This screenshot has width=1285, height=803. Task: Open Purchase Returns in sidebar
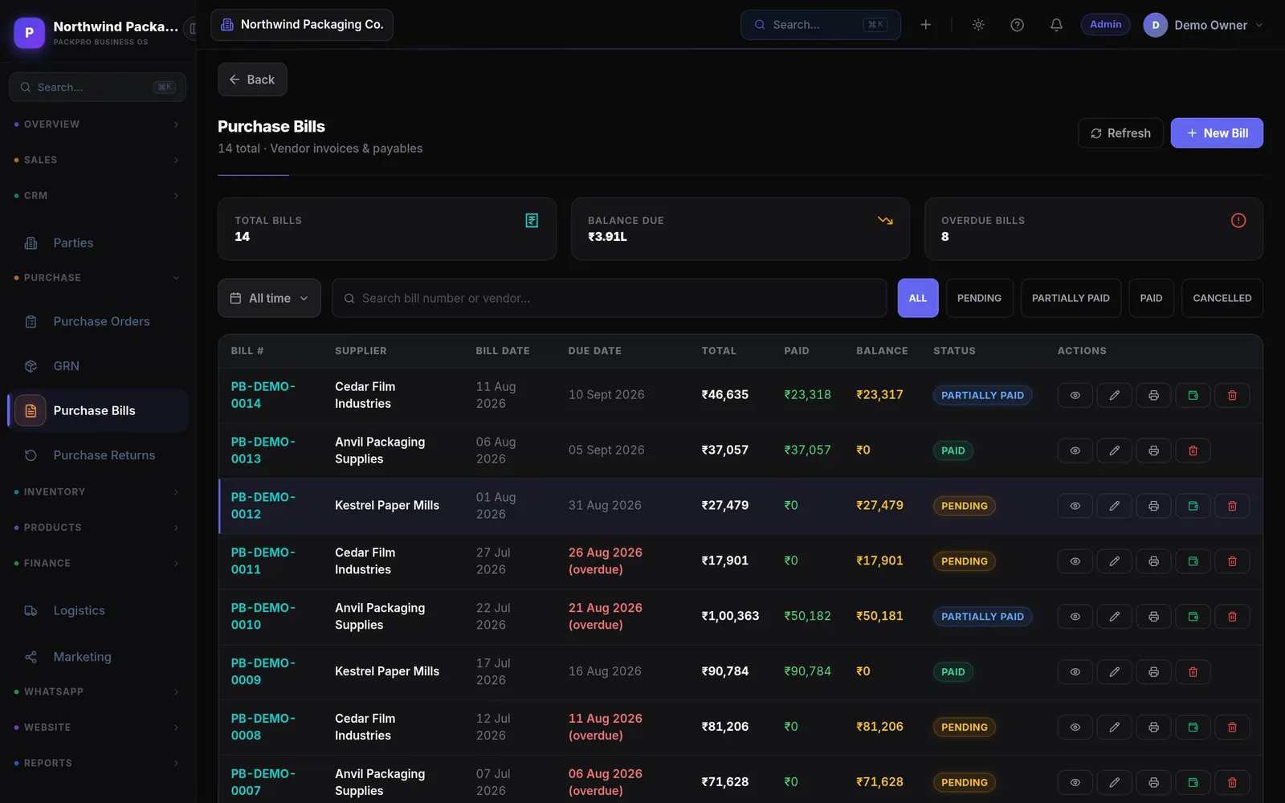pos(98,455)
